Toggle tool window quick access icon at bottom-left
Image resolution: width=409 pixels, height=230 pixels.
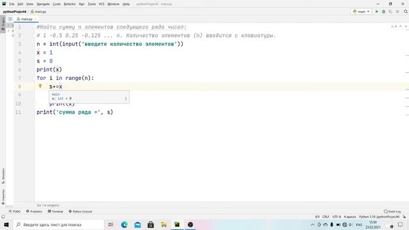point(3,217)
